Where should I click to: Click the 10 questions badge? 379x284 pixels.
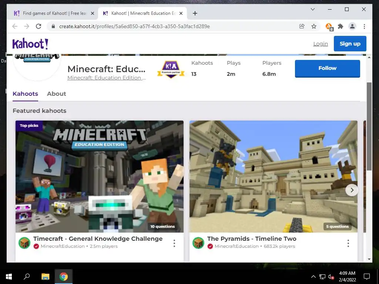162,227
